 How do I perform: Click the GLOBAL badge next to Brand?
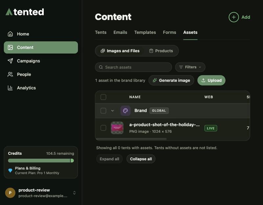pos(159,111)
